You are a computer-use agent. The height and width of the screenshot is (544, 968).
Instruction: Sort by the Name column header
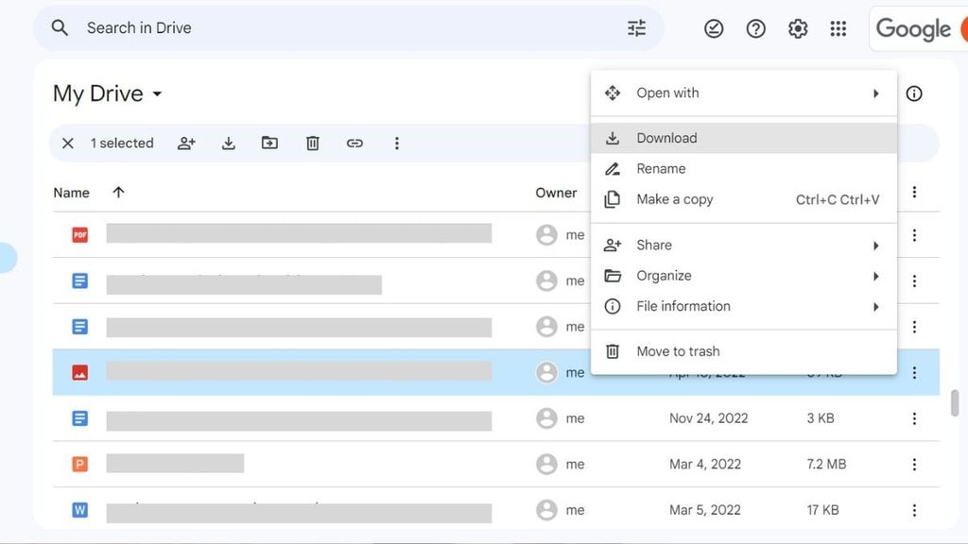pos(72,193)
